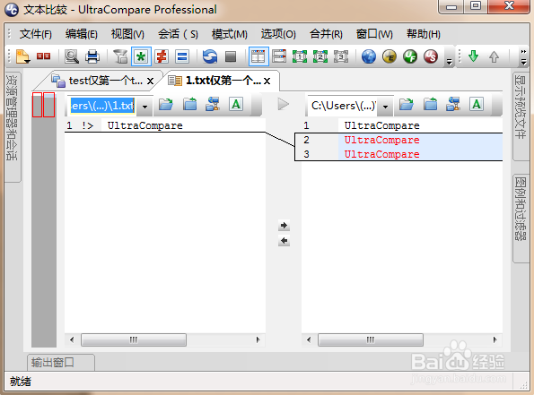Go to next difference green arrow

point(473,56)
